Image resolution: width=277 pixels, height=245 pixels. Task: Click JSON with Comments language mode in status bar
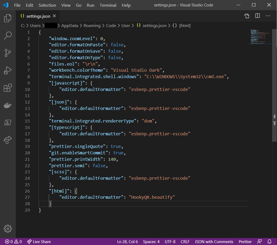pos(214,242)
